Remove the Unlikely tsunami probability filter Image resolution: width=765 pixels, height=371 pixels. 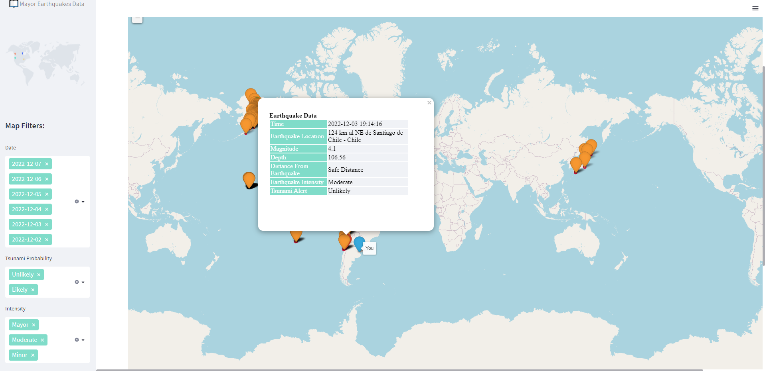pos(39,275)
